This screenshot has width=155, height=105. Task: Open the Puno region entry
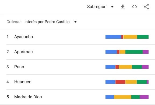19,67
